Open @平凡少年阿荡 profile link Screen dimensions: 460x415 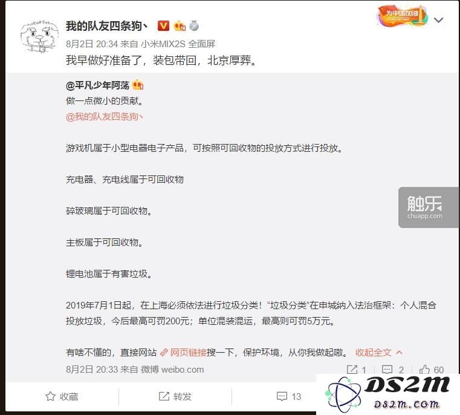[x=97, y=85]
